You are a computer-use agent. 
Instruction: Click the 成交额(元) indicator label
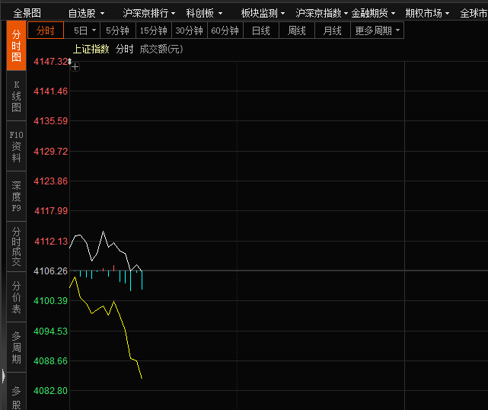pos(161,49)
